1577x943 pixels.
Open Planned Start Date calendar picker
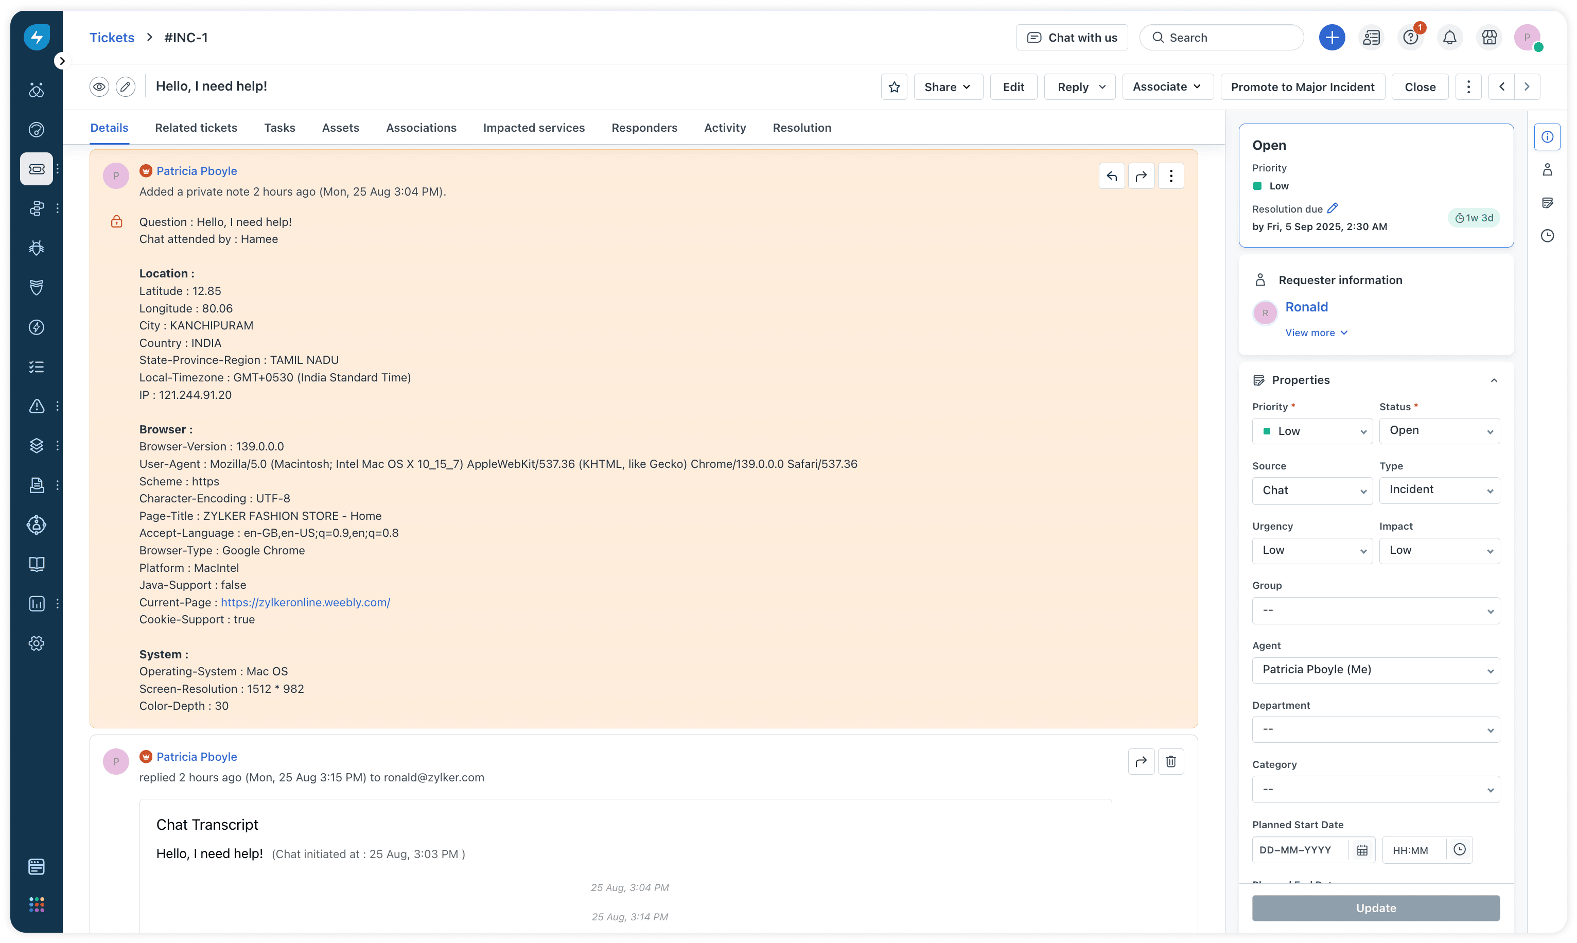(1362, 850)
